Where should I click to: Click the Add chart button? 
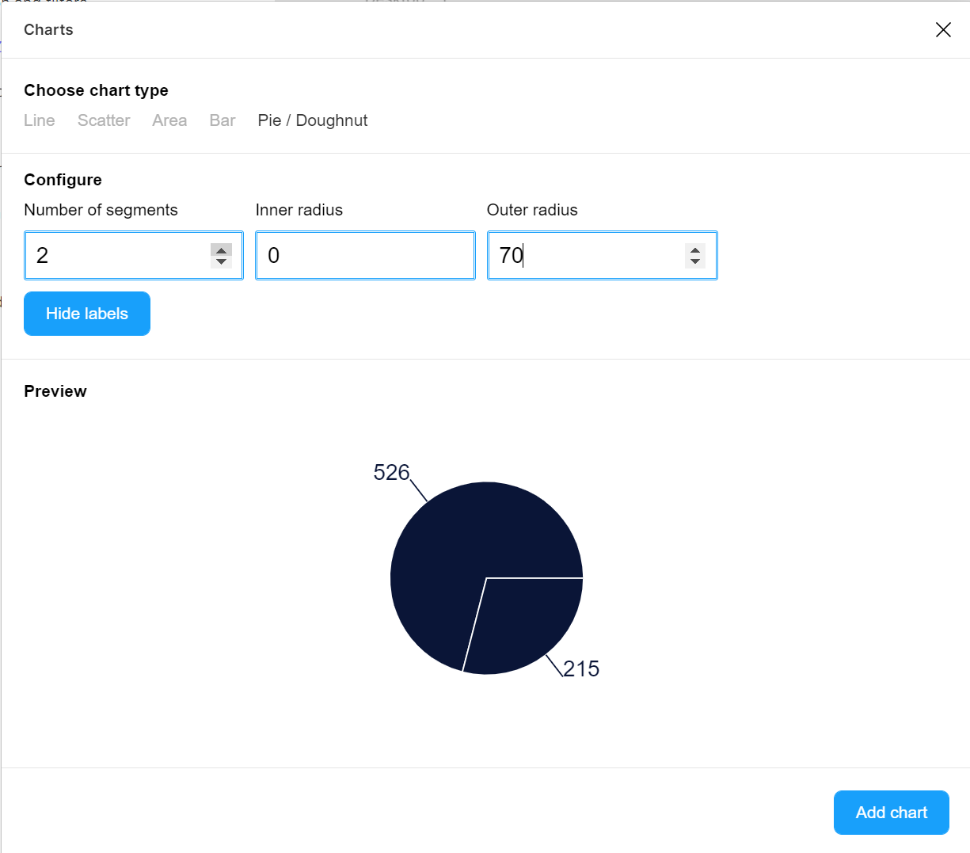coord(891,813)
